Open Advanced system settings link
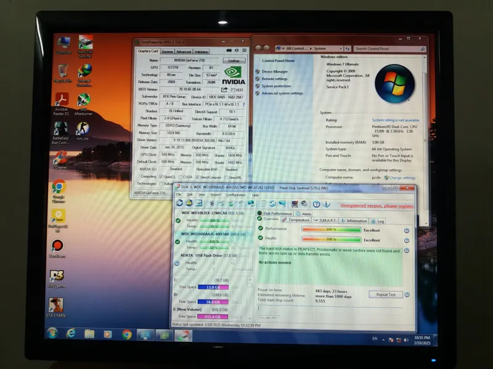The image size is (493, 369). click(282, 93)
